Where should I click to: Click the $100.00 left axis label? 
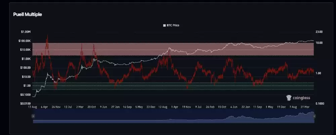(25, 68)
